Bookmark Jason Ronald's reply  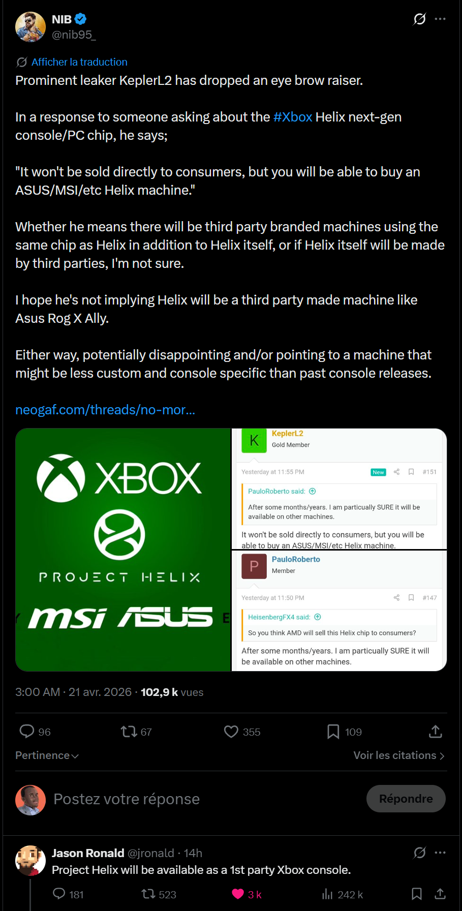[417, 894]
